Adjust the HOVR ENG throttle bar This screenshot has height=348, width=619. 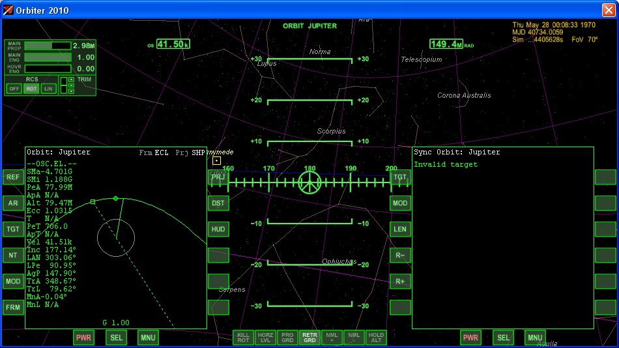[48, 68]
